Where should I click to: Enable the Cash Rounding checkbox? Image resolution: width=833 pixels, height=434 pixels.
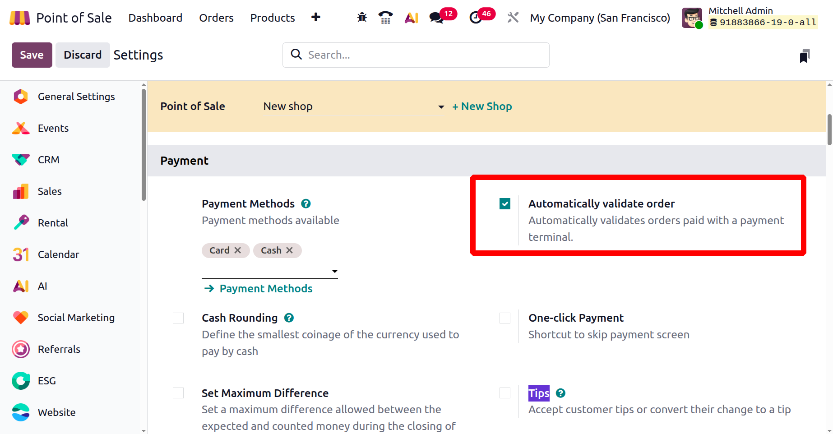click(178, 318)
